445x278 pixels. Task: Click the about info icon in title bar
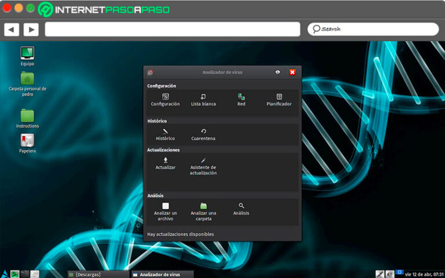(x=278, y=72)
